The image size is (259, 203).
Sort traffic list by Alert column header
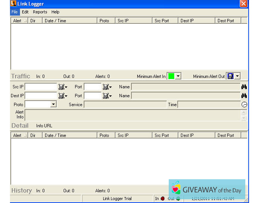point(19,21)
